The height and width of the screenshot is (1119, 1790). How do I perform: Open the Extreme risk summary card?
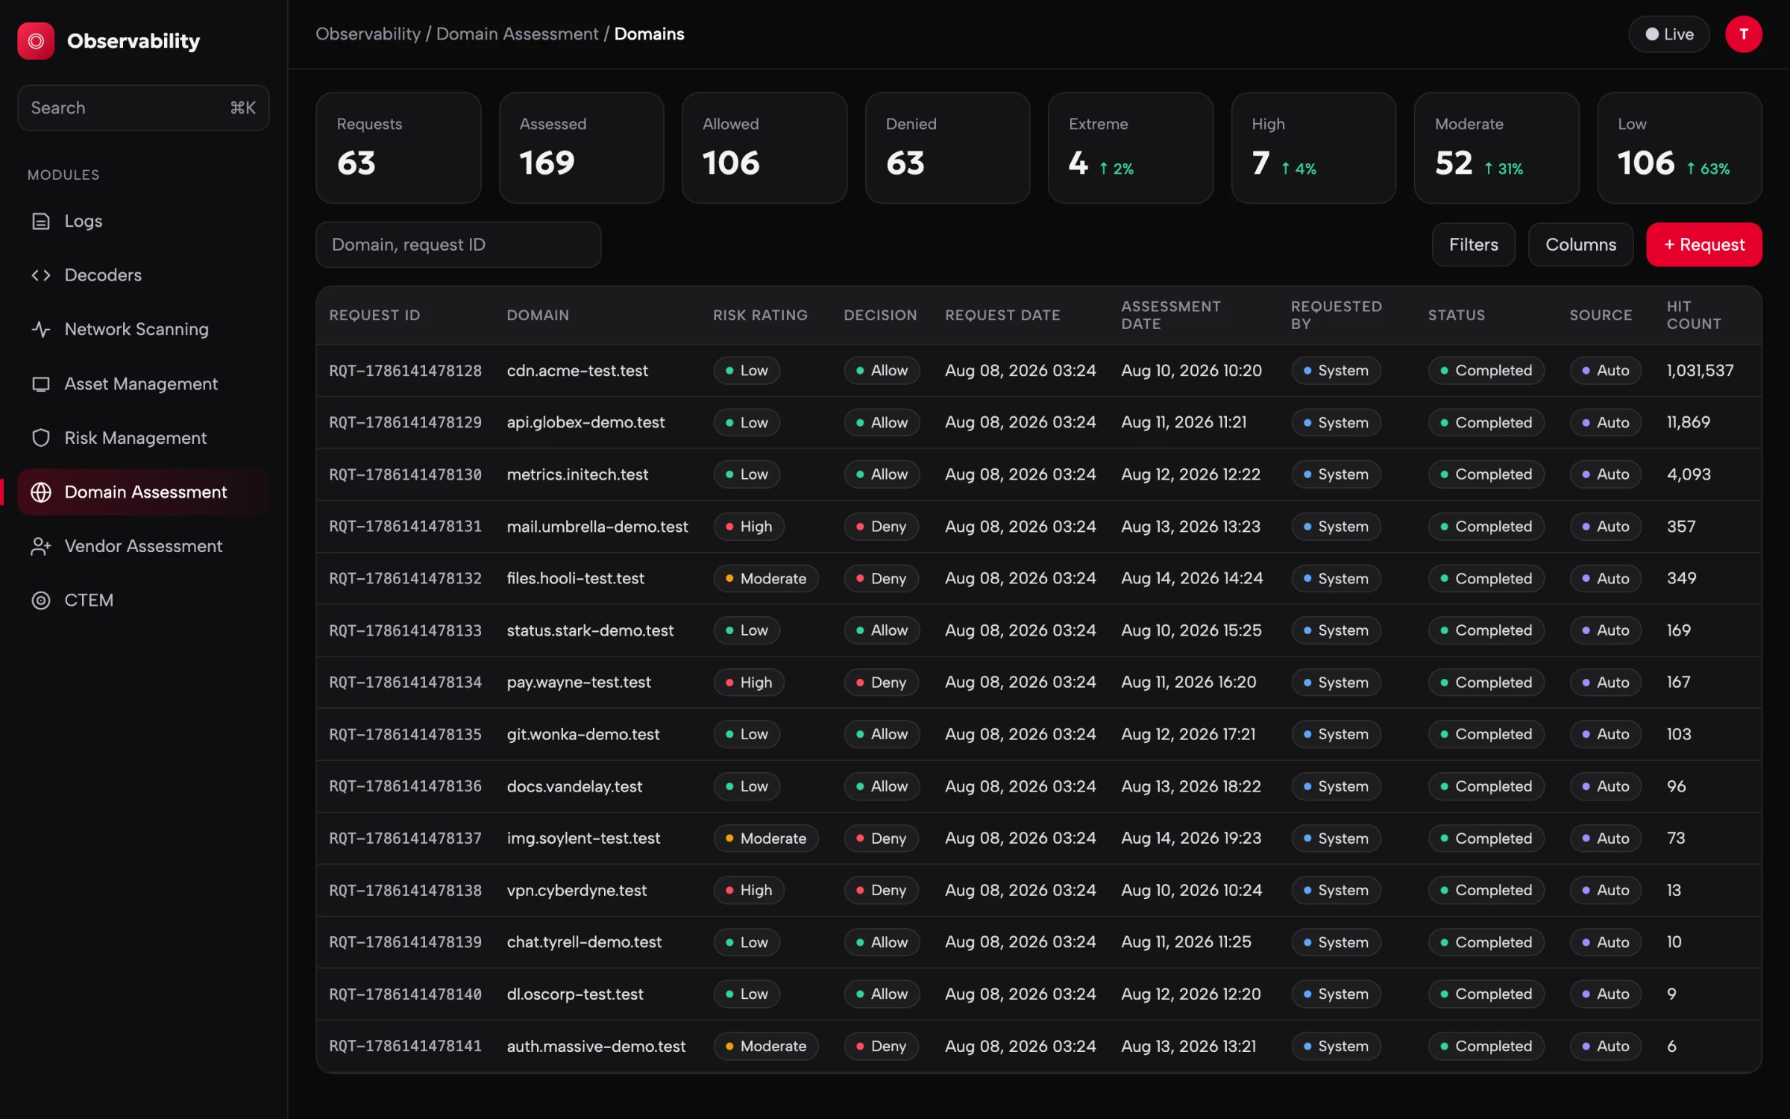1130,148
